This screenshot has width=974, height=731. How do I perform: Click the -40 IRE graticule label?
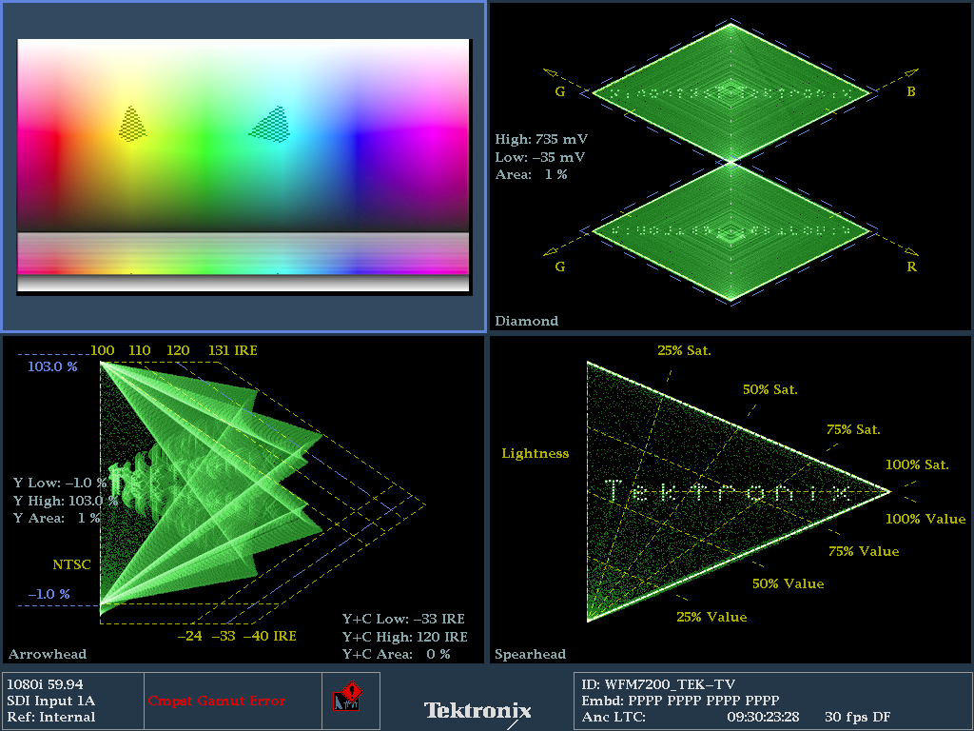point(269,636)
